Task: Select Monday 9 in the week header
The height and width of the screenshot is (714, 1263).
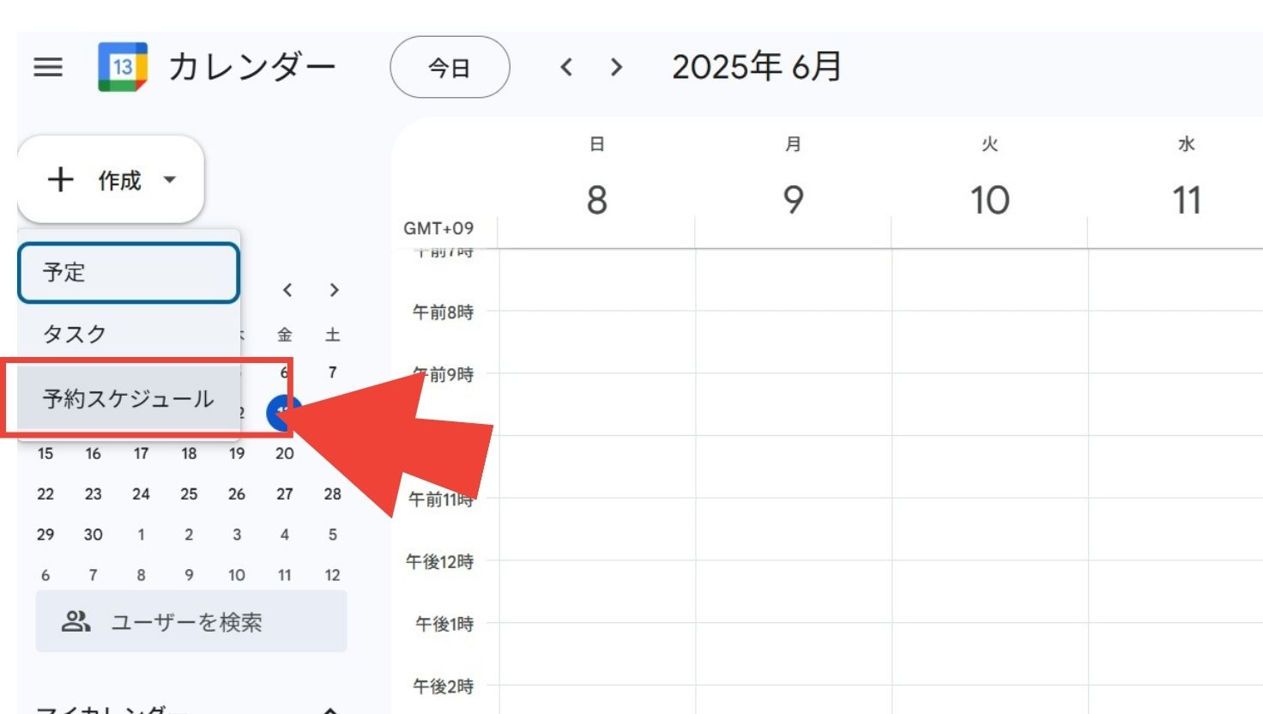Action: click(x=794, y=200)
